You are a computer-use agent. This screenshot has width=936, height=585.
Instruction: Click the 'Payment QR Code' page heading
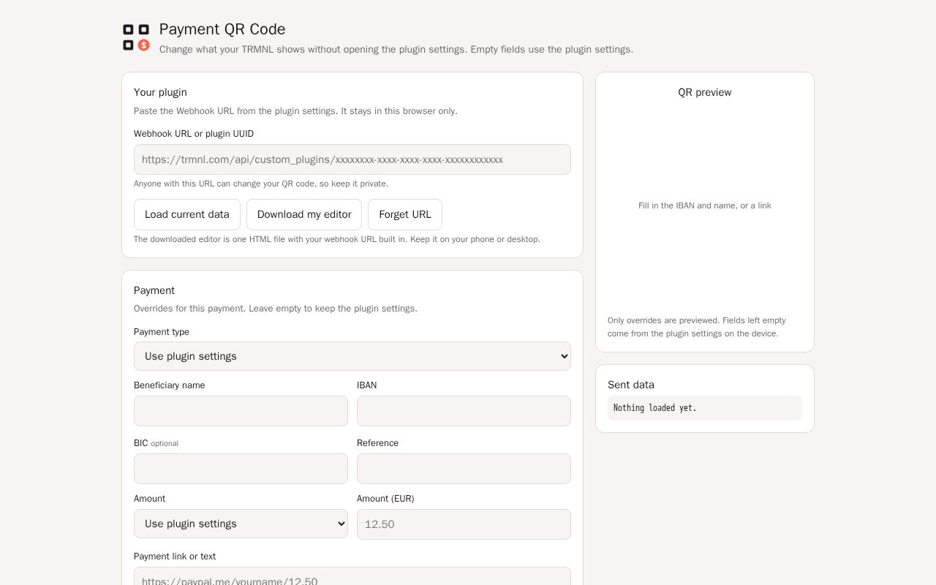pyautogui.click(x=222, y=29)
